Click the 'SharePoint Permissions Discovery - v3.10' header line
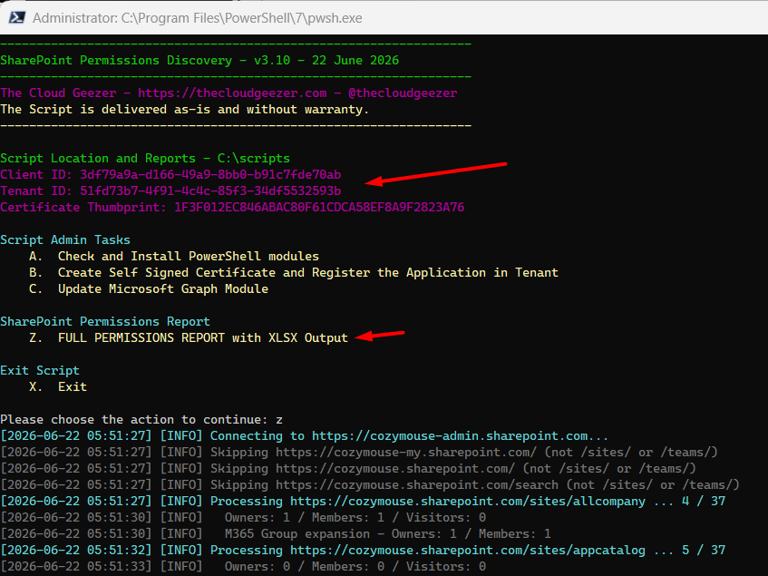Viewport: 768px width, 576px height. point(199,60)
